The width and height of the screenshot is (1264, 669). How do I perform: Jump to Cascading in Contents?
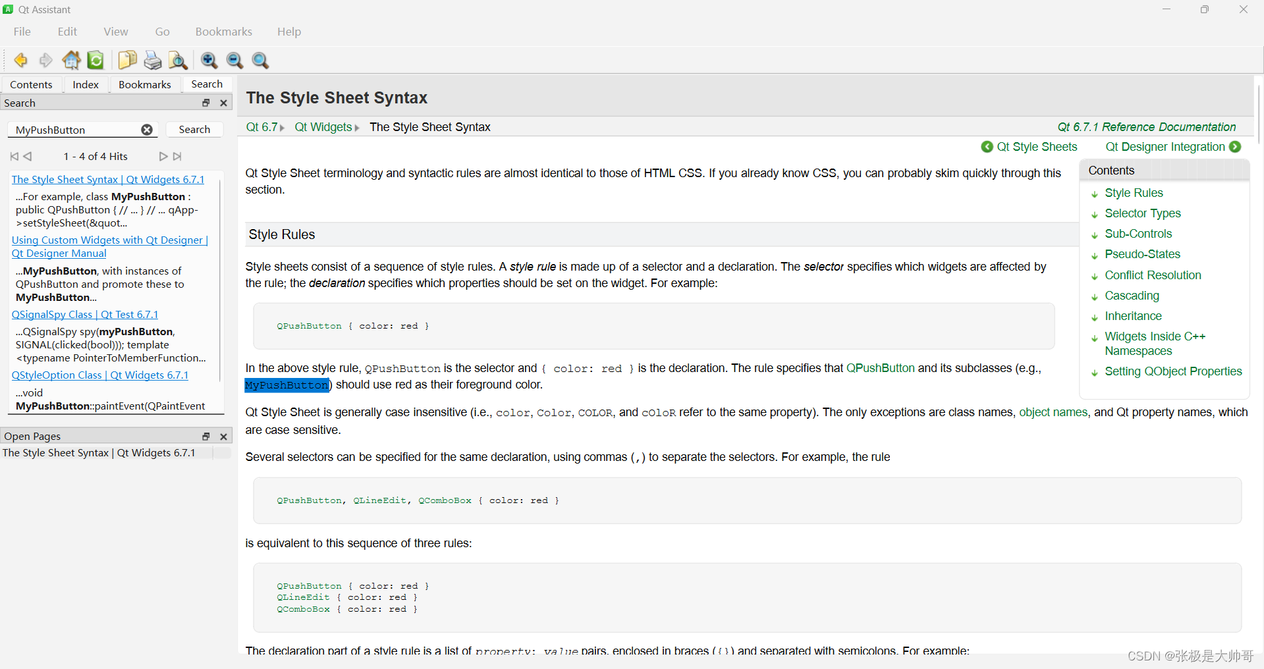click(x=1132, y=296)
